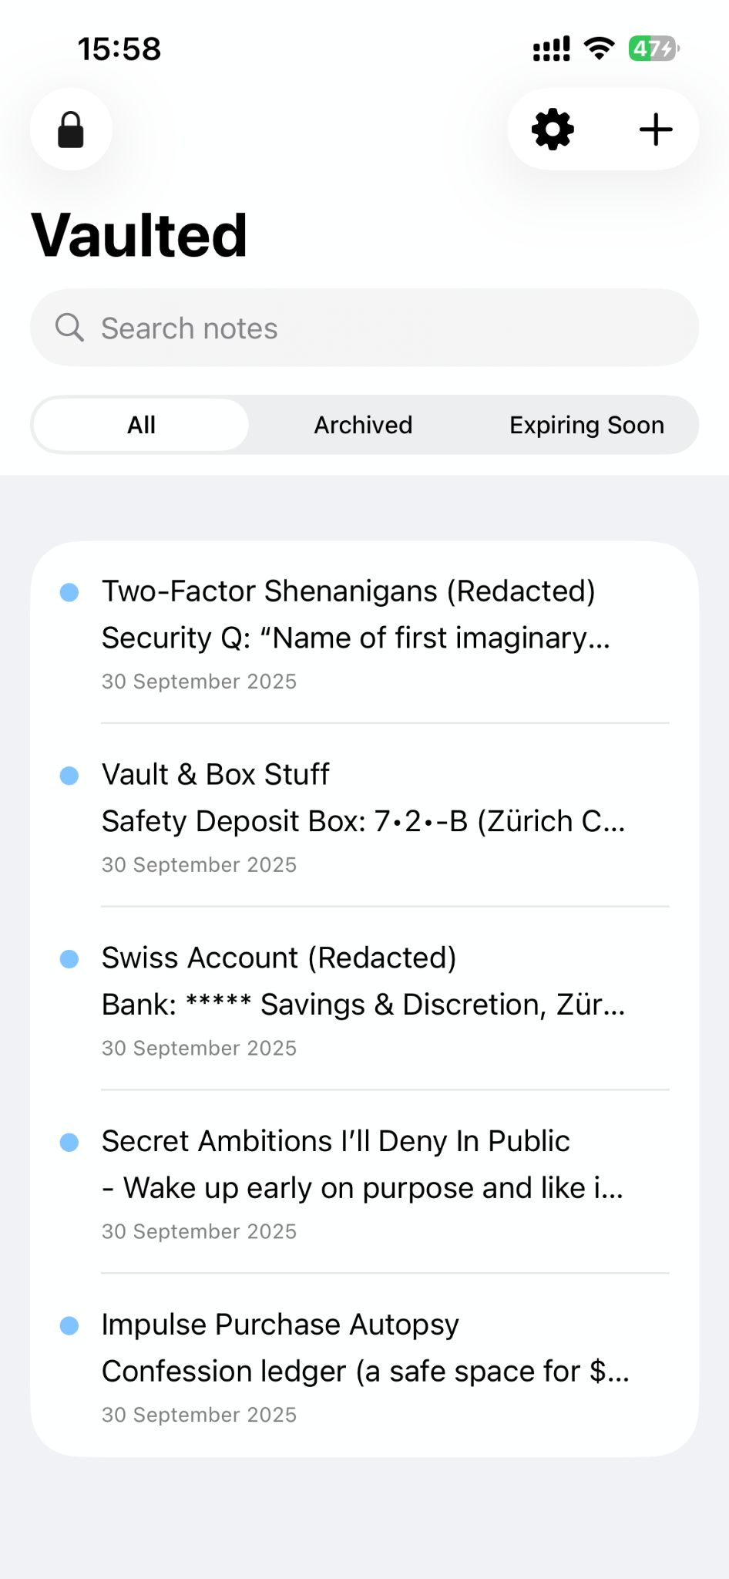Tap the Vaulted page title
Viewport: 729px width, 1579px height.
[139, 235]
